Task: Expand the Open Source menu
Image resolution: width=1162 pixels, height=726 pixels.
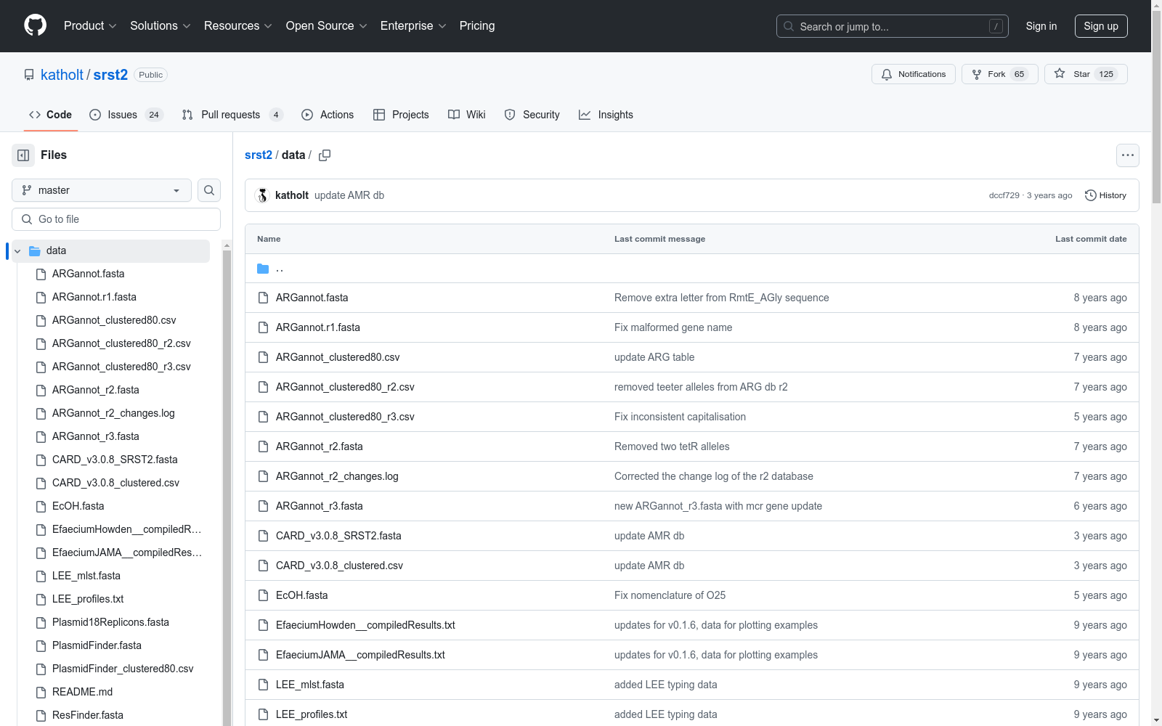Action: (327, 25)
